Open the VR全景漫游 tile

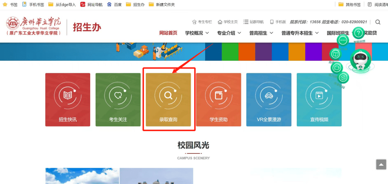click(269, 100)
